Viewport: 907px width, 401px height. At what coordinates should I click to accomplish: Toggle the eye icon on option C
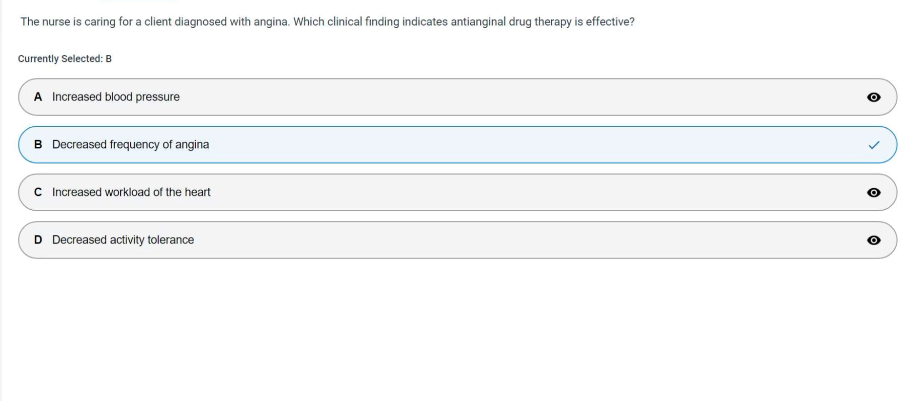pos(874,192)
